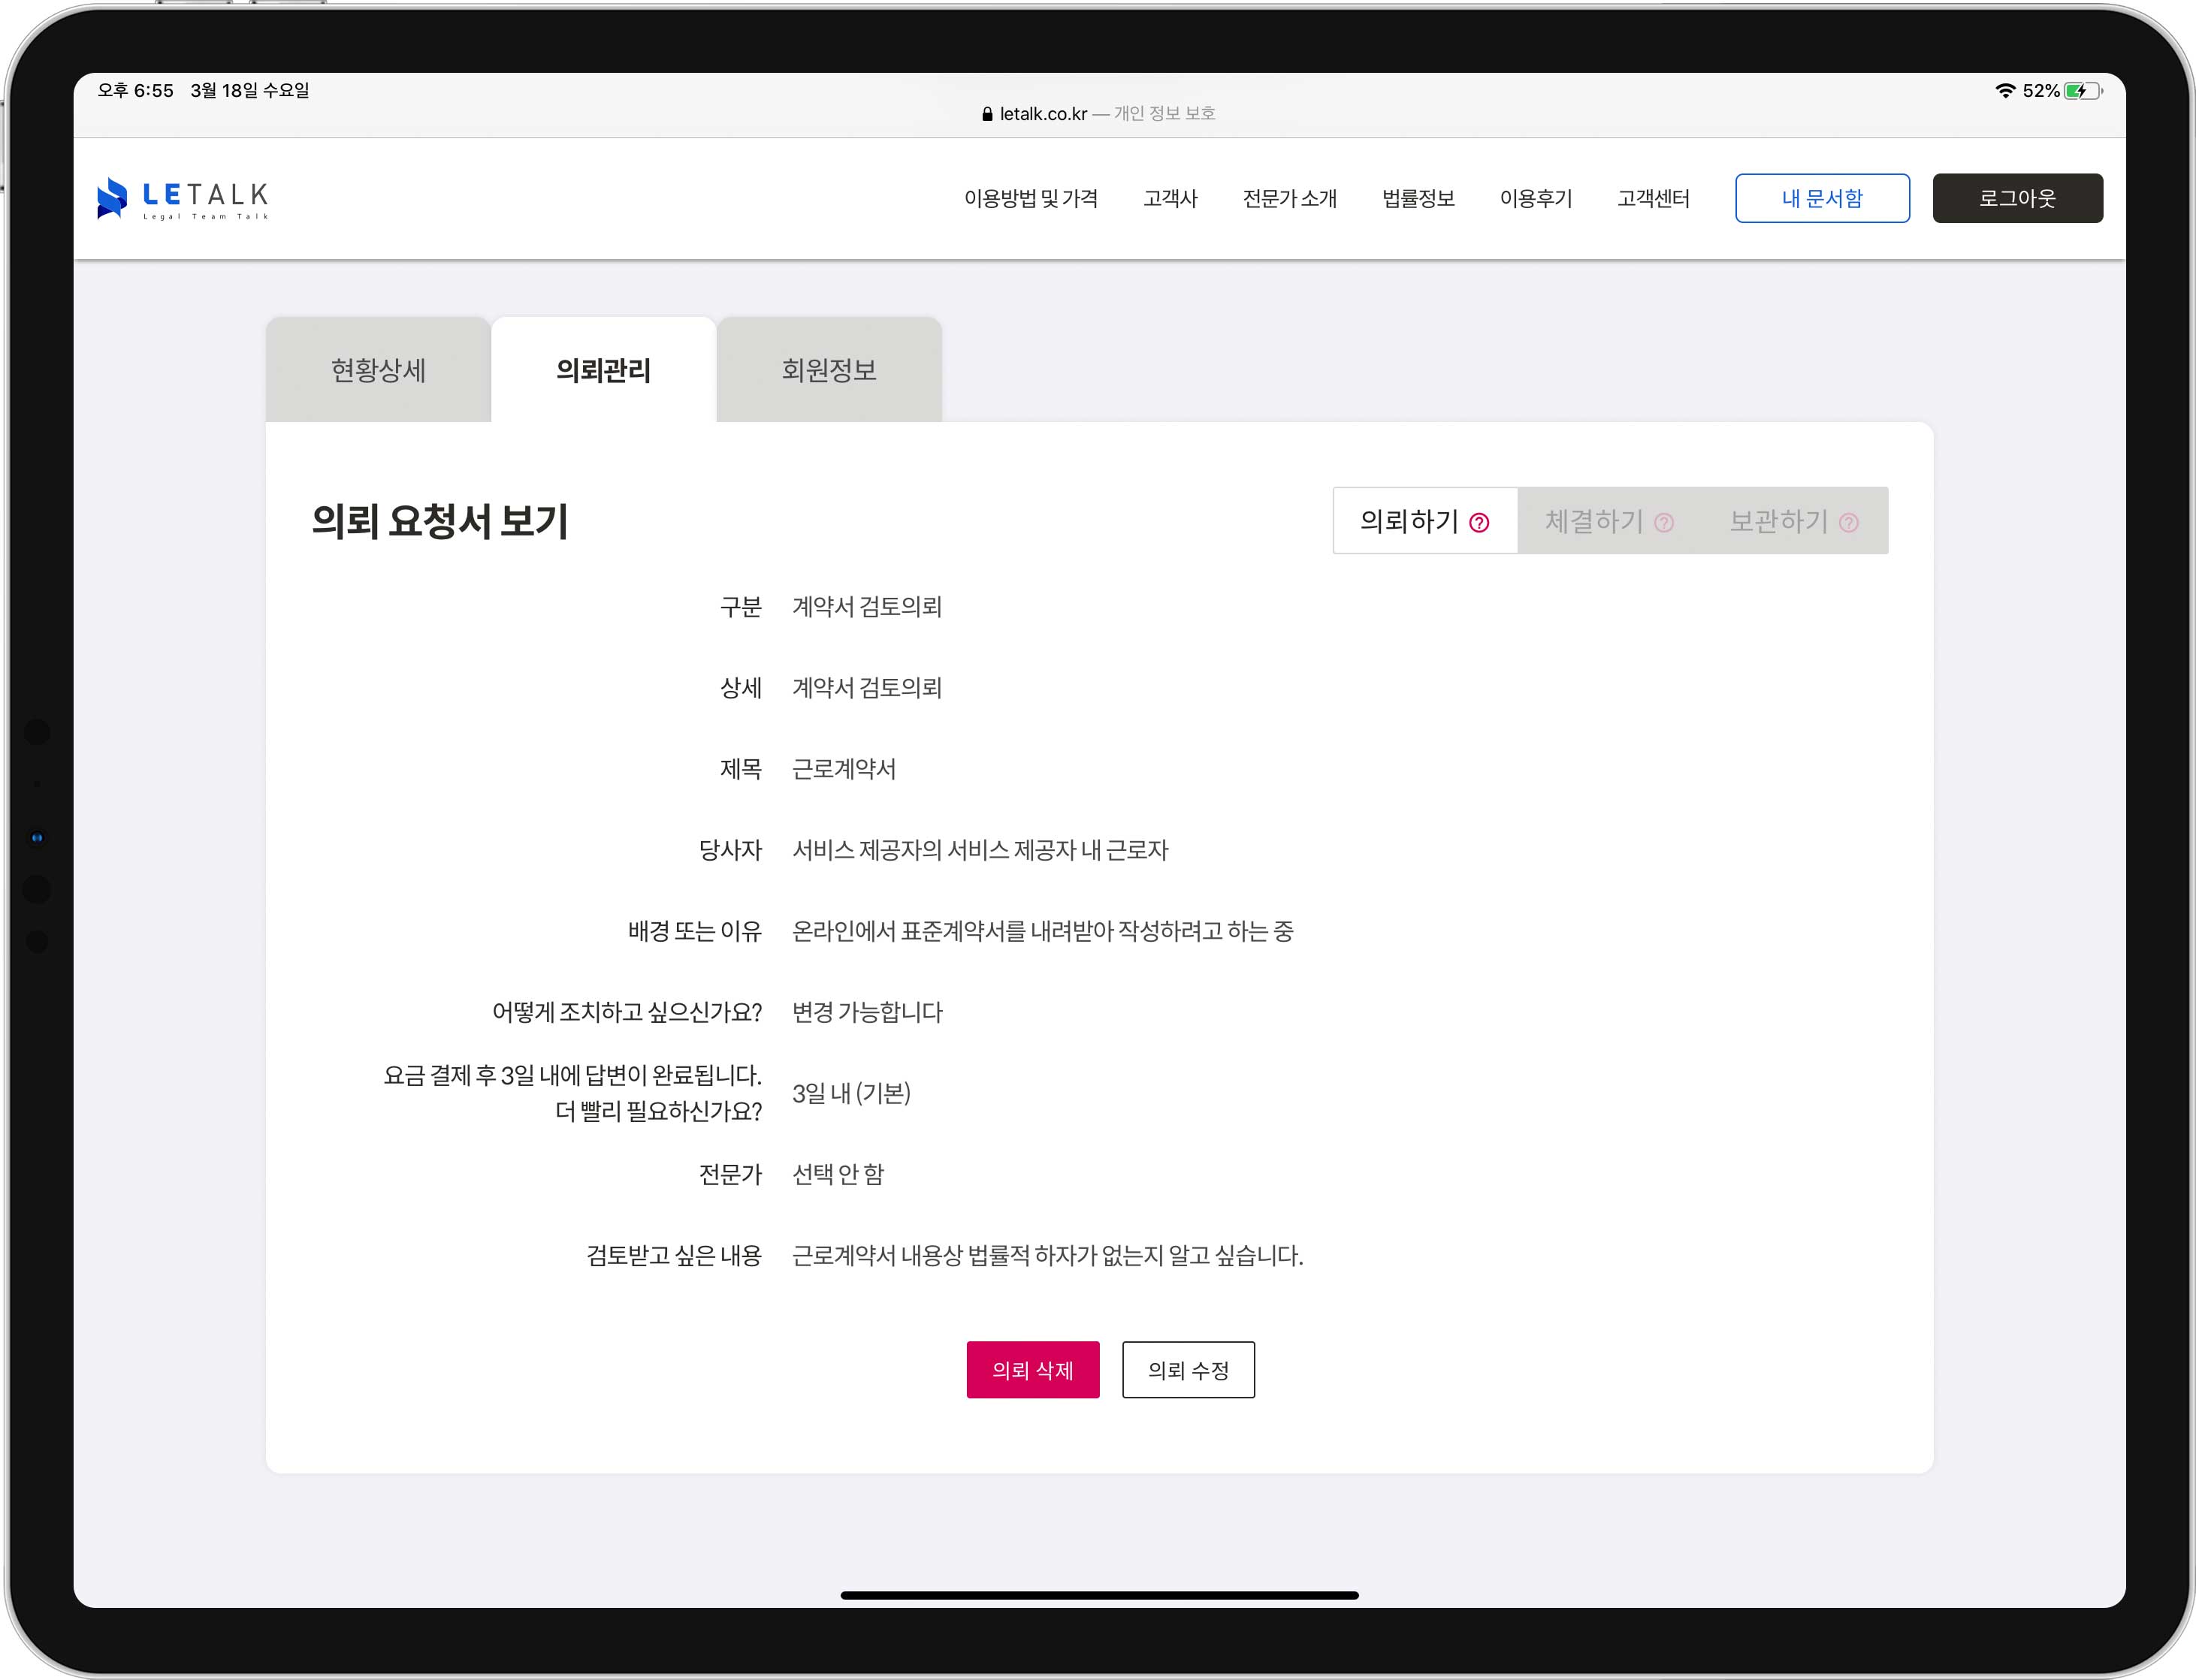Click the 내 문서함 button
This screenshot has height=1680, width=2196.
pos(1821,198)
